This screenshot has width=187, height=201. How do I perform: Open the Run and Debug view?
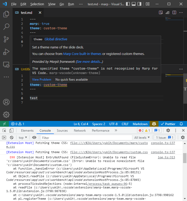click(6, 52)
